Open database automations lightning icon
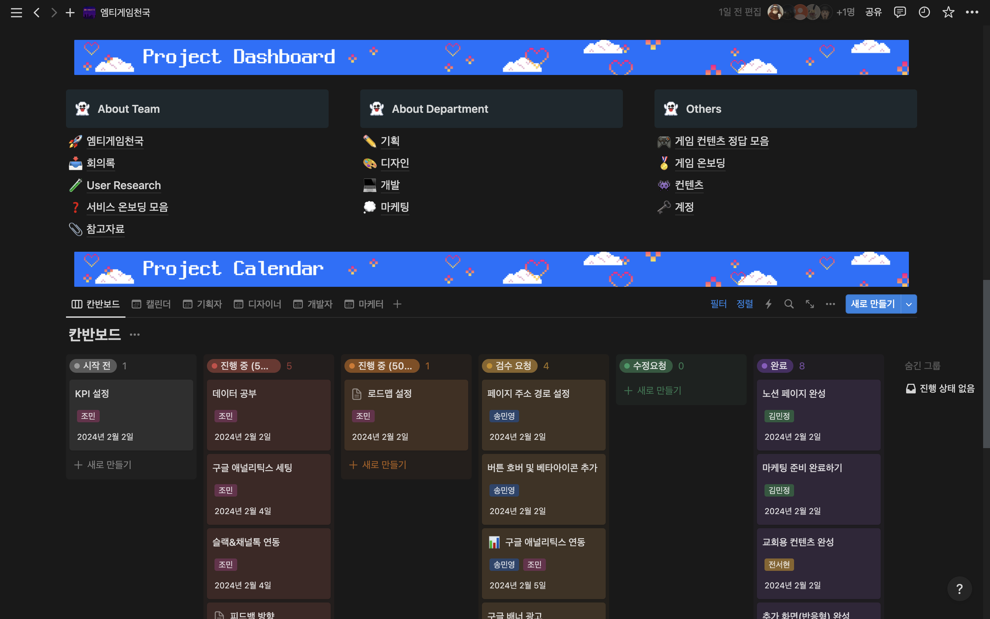Viewport: 990px width, 619px height. 768,304
